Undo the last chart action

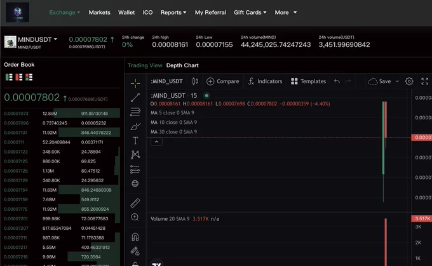(337, 81)
